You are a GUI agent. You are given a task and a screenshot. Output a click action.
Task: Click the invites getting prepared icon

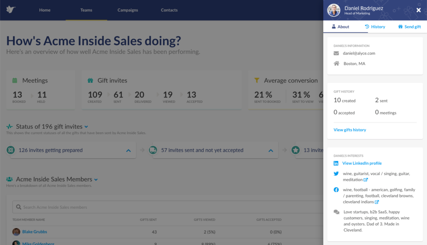[x=10, y=150]
